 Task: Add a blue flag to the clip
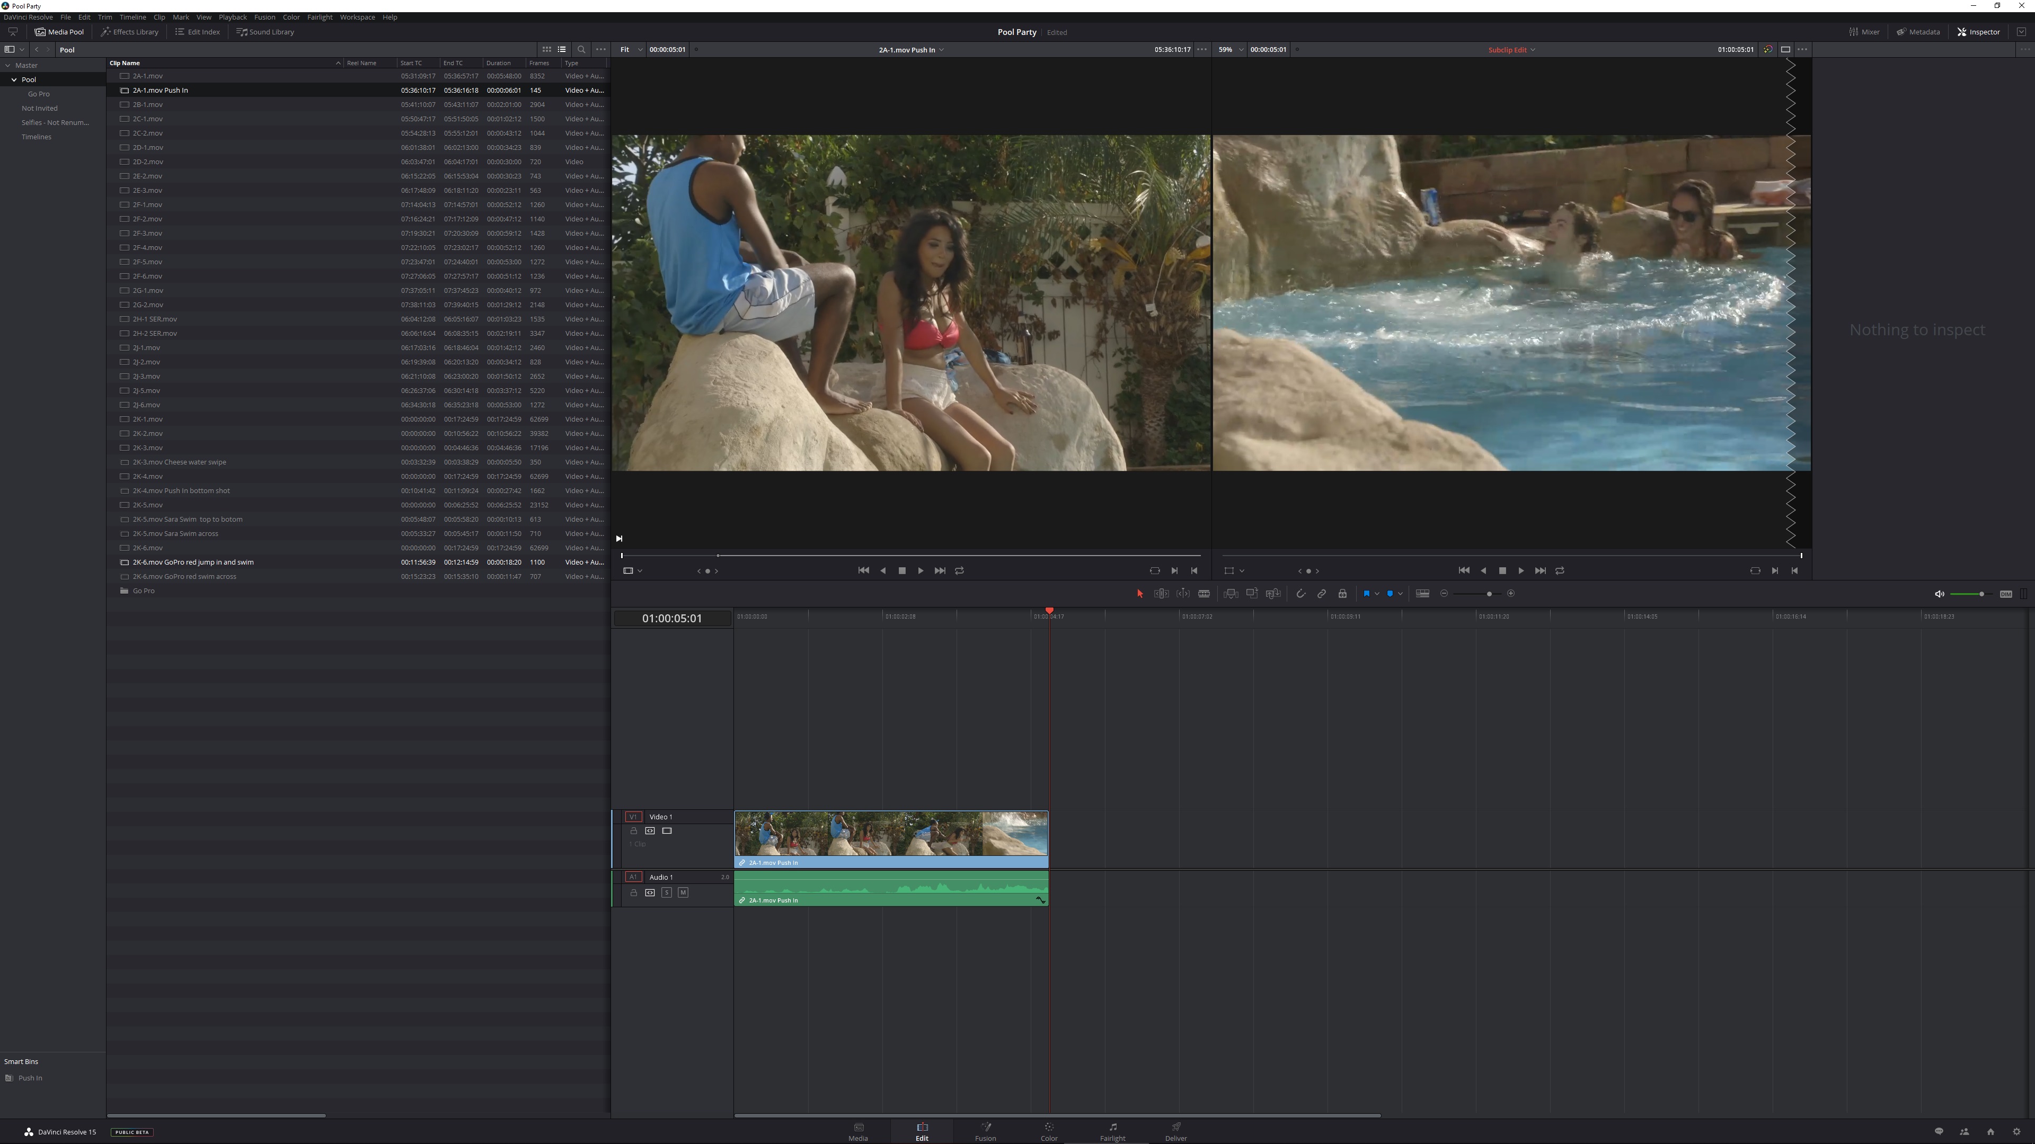tap(1367, 594)
